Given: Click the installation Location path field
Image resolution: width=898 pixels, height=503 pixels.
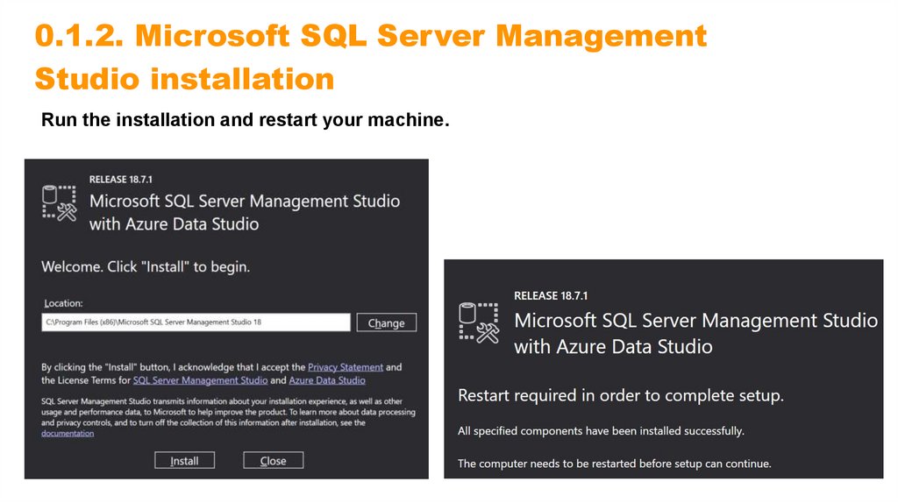Looking at the screenshot, I should click(x=196, y=322).
